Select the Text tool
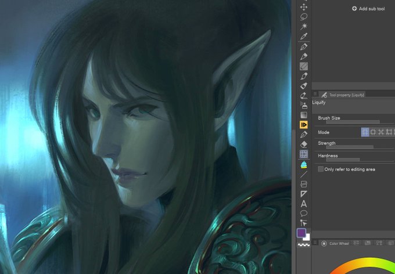 (304, 204)
